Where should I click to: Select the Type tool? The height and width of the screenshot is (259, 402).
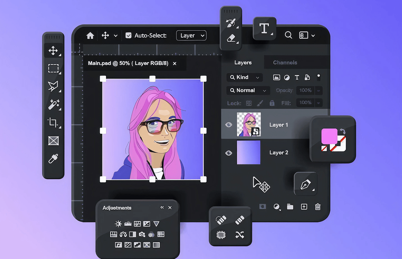click(x=264, y=28)
